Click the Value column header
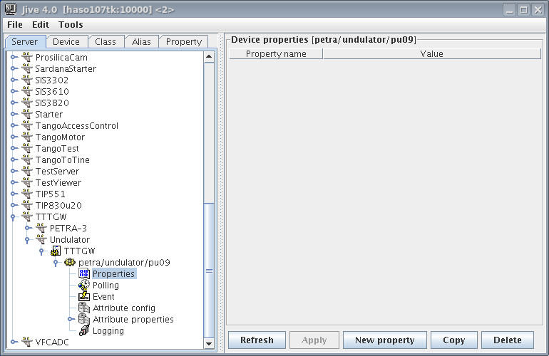549x356 pixels. click(x=431, y=54)
